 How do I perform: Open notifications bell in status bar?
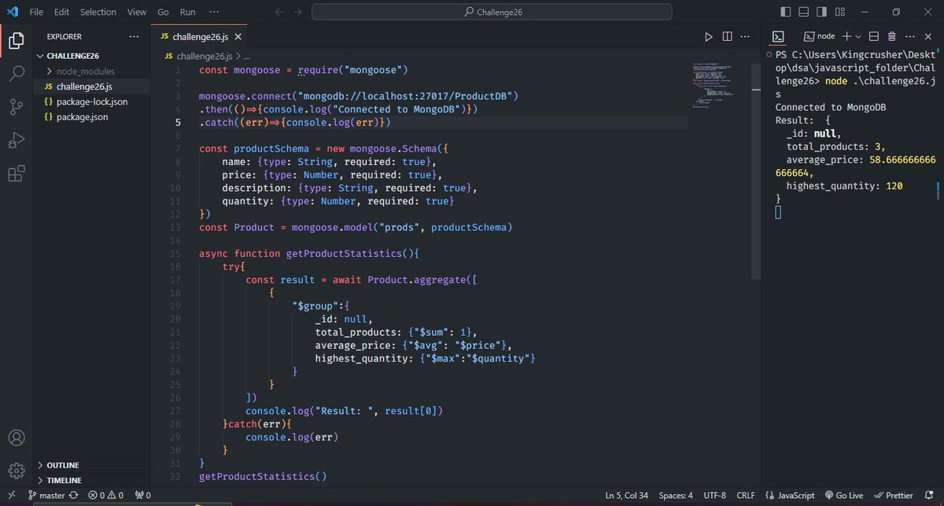click(931, 496)
